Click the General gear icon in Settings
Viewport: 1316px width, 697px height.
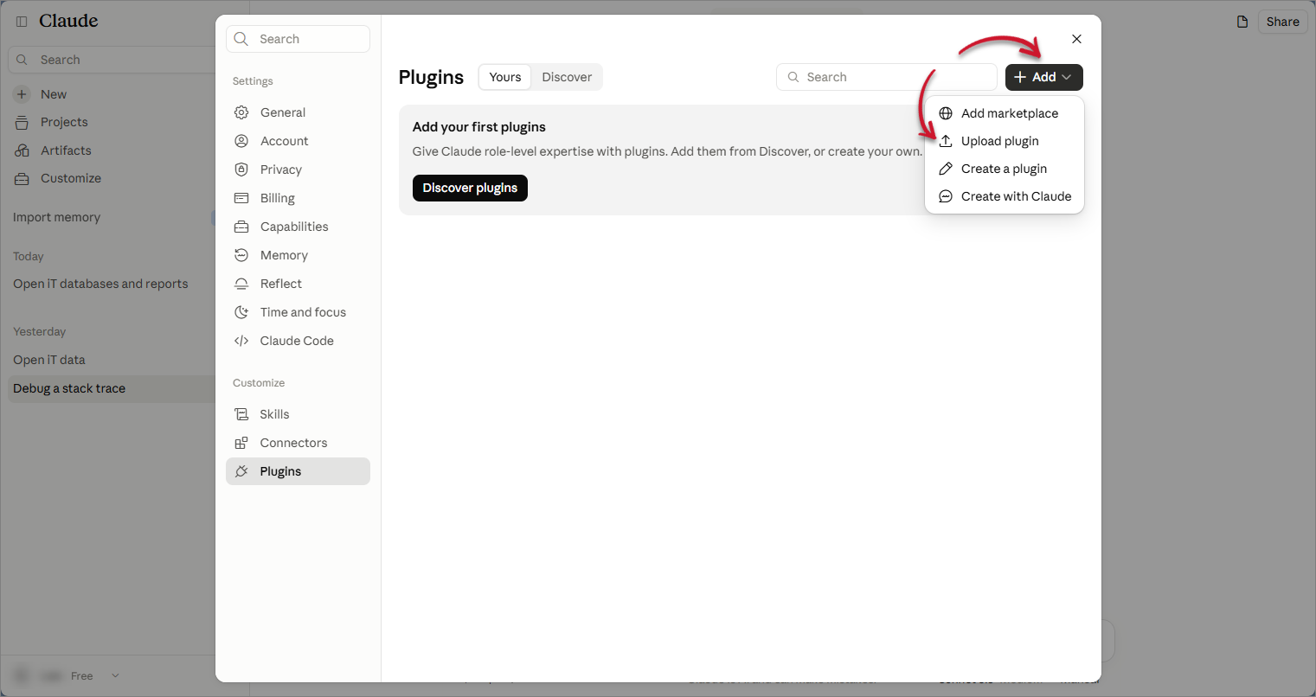click(241, 112)
